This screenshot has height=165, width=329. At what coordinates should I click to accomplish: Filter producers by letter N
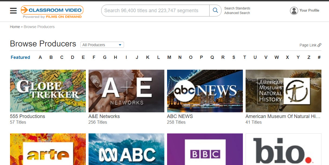180,57
